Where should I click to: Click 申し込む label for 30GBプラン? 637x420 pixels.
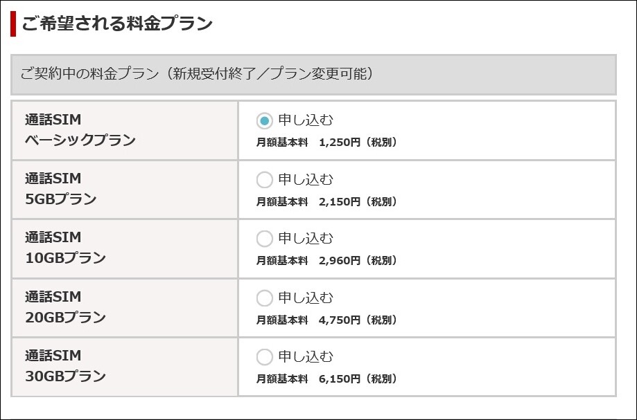point(306,356)
